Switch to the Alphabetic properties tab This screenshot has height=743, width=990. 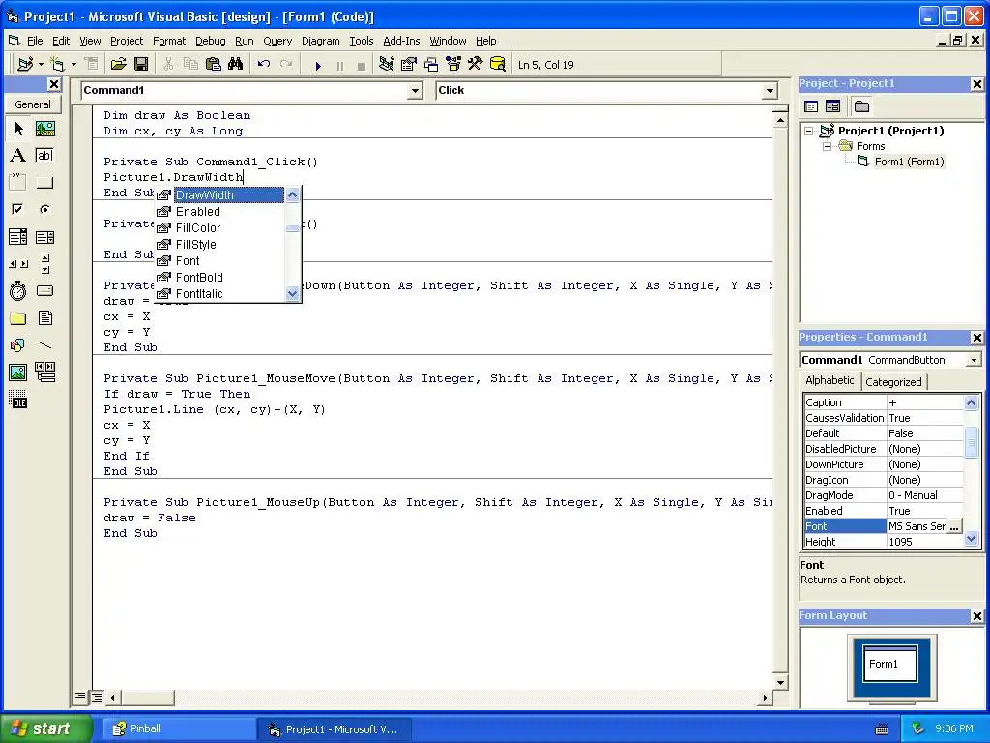coord(830,380)
